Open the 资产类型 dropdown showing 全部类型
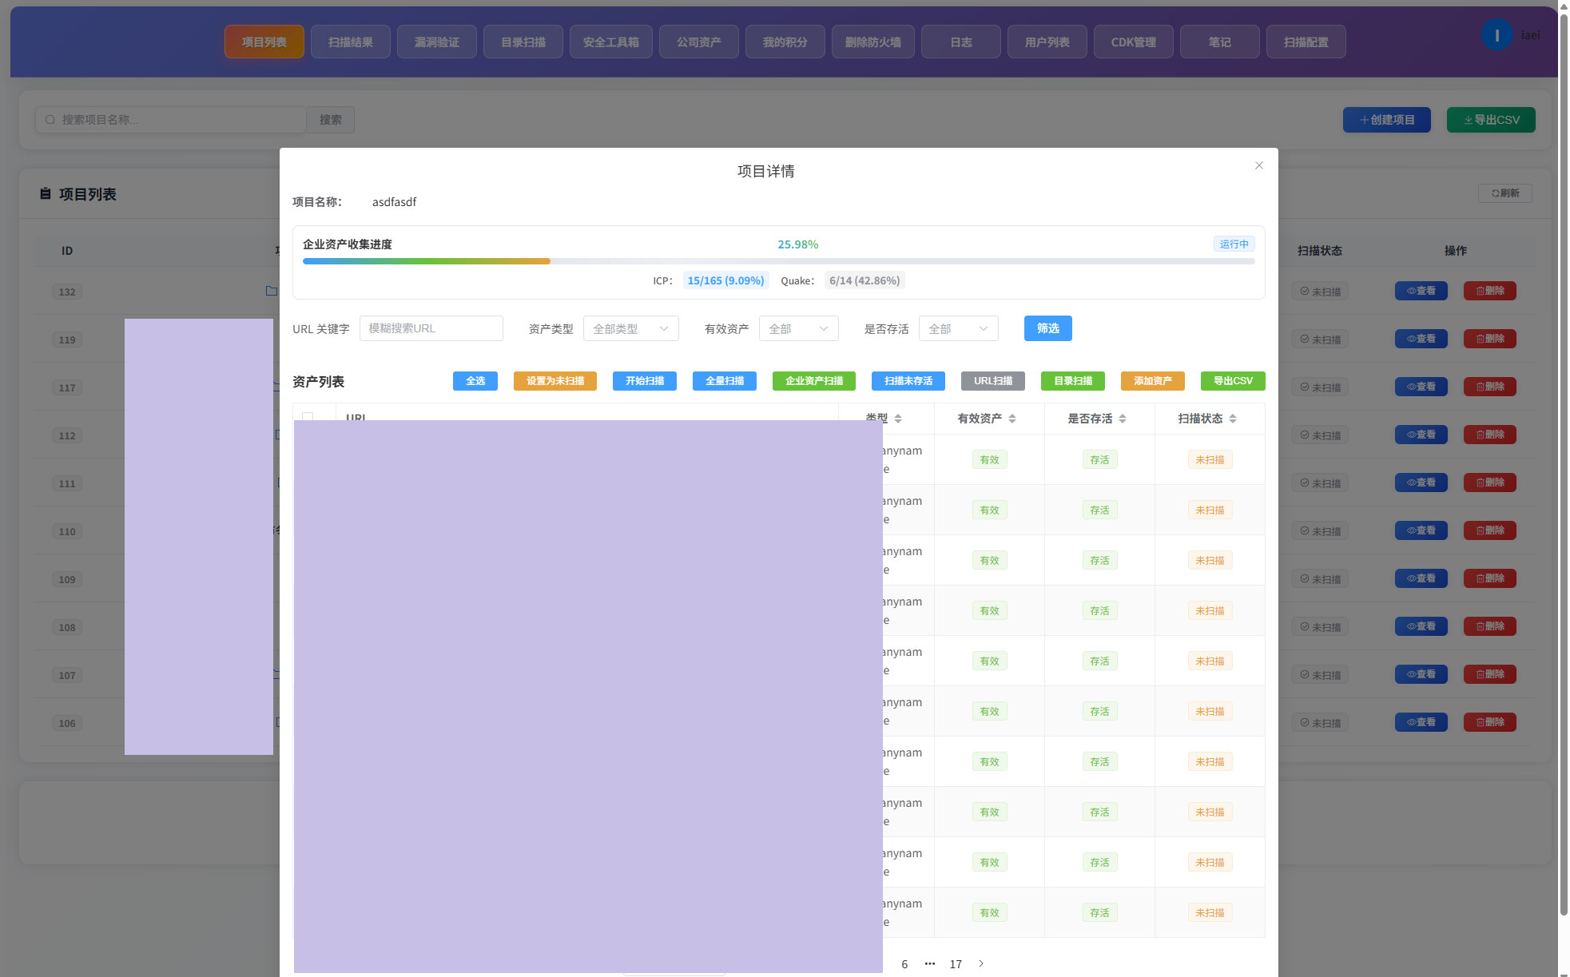Image resolution: width=1570 pixels, height=977 pixels. (631, 328)
